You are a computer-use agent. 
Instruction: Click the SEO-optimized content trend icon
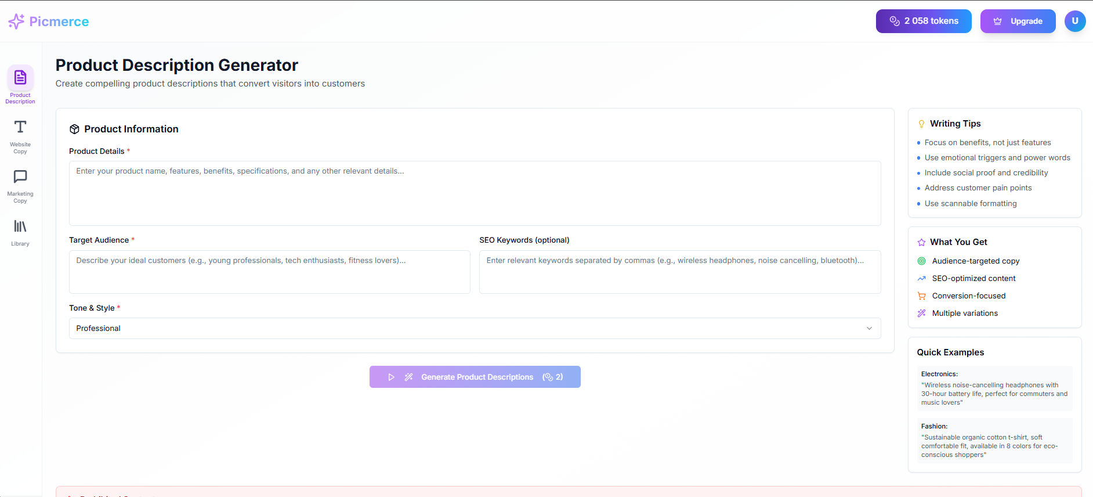[x=921, y=279]
